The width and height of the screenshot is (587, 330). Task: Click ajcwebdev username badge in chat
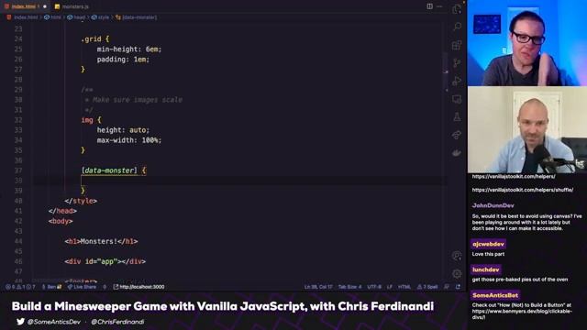(x=488, y=244)
